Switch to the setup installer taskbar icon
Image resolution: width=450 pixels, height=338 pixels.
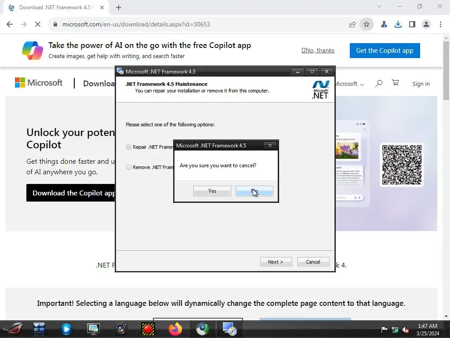pos(230,329)
